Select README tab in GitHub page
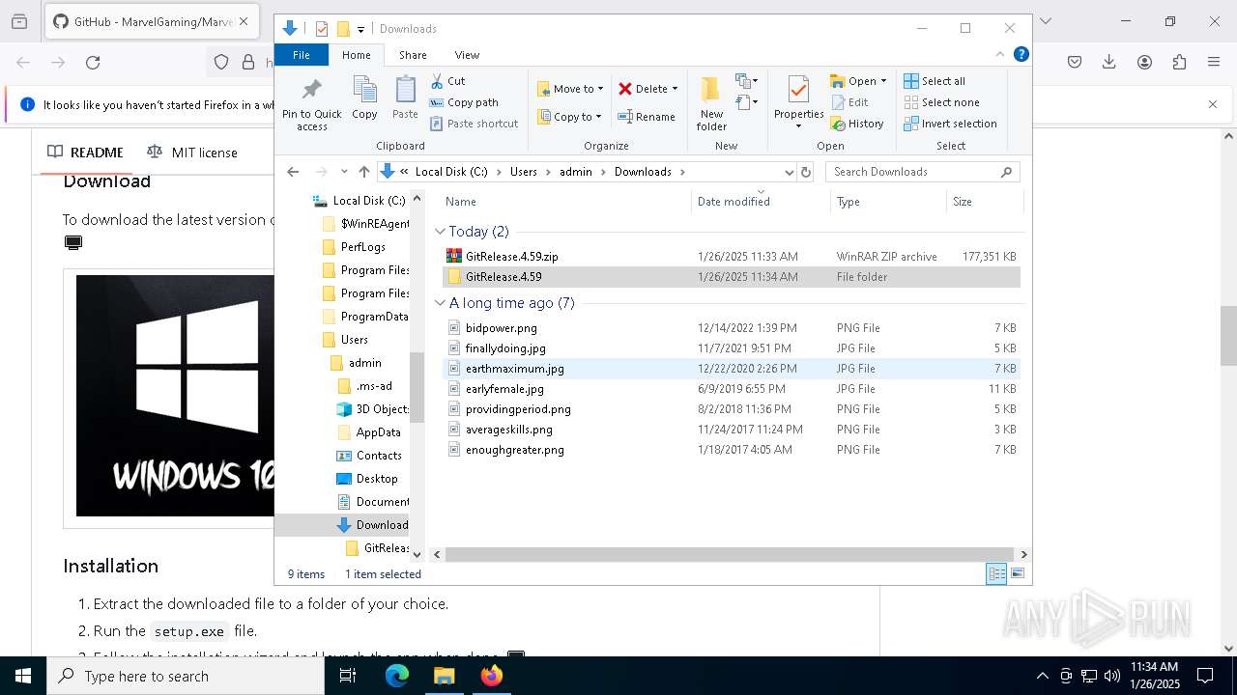 pos(85,153)
